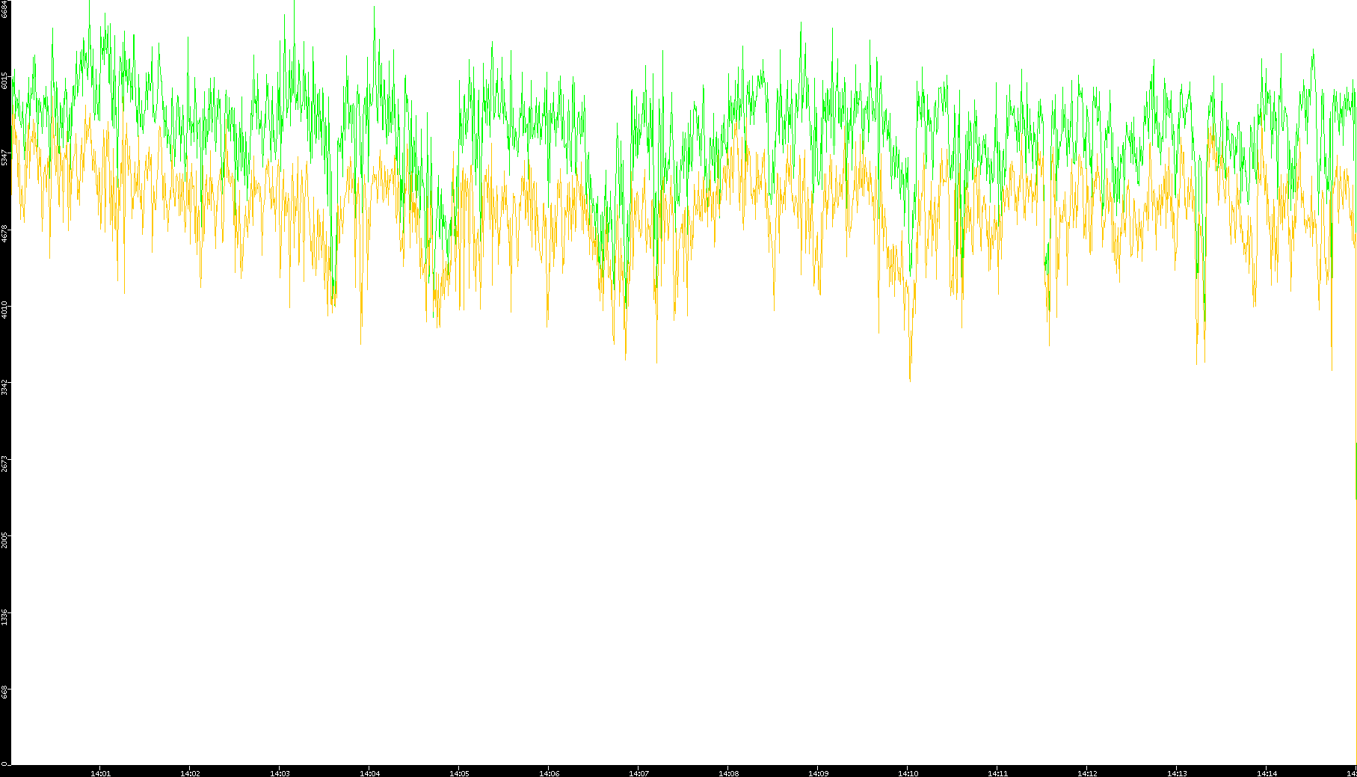
Task: Click the 14:01 time label
Action: point(101,773)
